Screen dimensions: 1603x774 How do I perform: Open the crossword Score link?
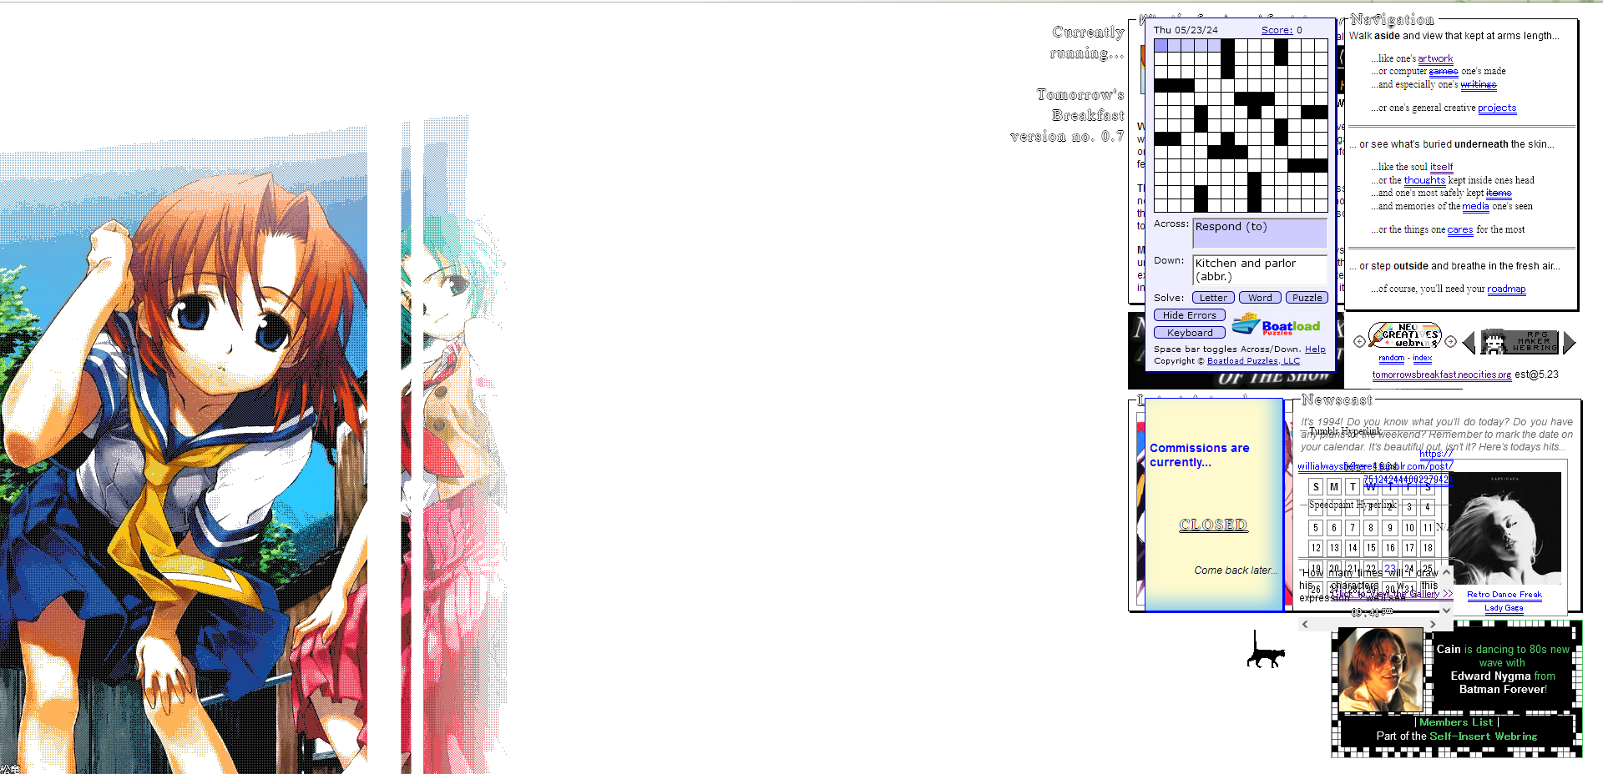[x=1277, y=30]
